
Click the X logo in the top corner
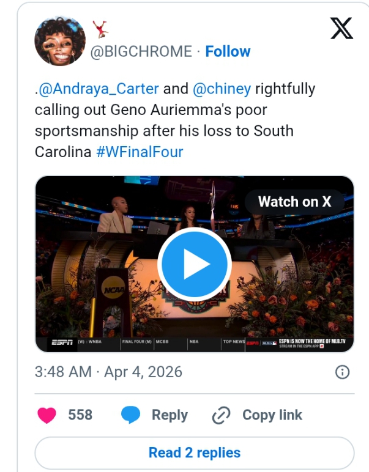click(x=341, y=28)
